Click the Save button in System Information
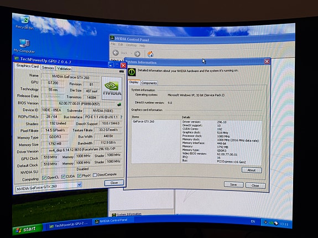Viewport: 318px width, 238px height. (233, 184)
